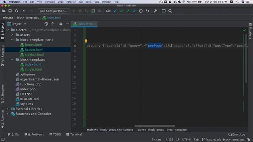
Task: Open the VCS menu
Action: [x=97, y=2]
